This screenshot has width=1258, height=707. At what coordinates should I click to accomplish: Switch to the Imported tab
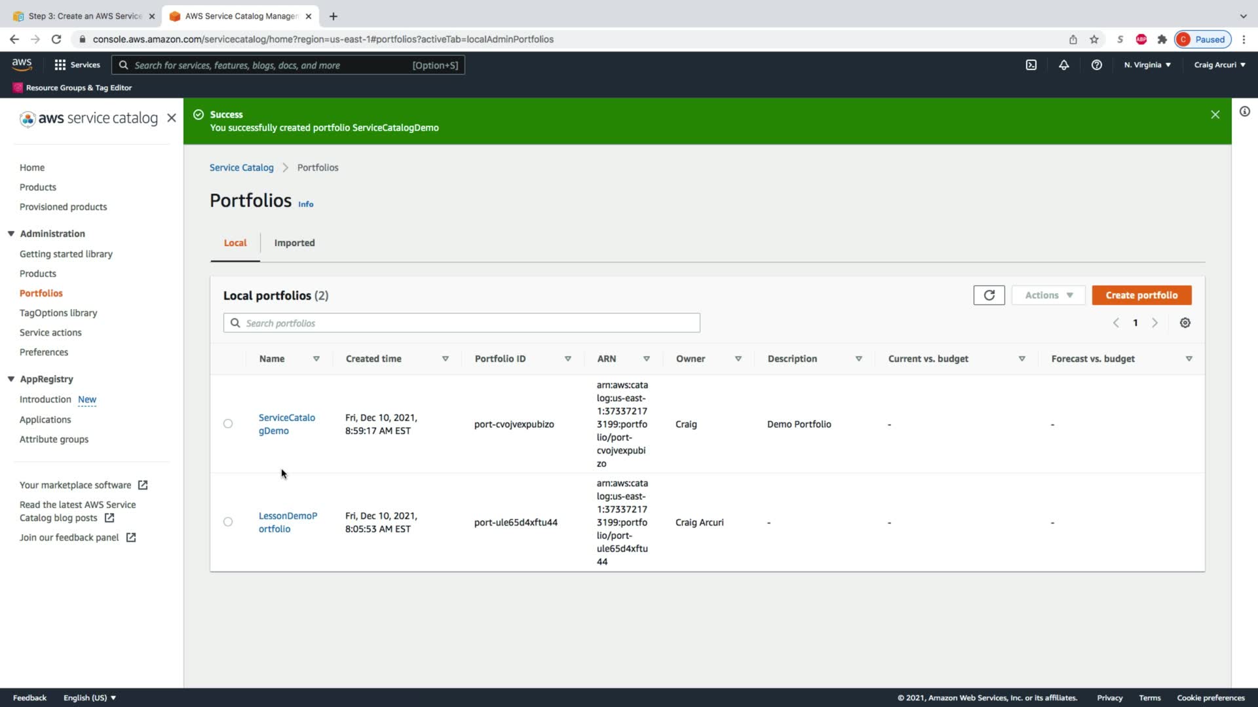[294, 243]
